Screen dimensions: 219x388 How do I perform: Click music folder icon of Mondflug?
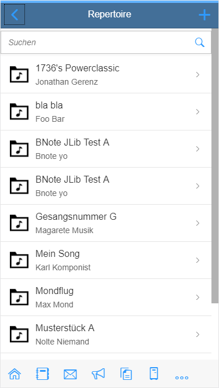coord(19,297)
